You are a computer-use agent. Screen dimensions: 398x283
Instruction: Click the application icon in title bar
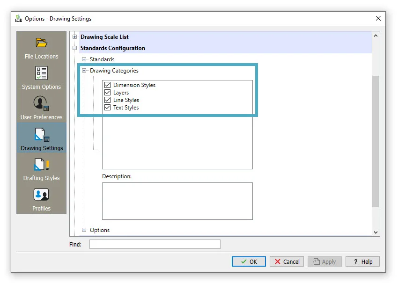click(19, 19)
